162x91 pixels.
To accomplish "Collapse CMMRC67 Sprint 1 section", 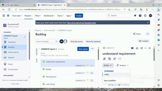I will coord(39,49).
